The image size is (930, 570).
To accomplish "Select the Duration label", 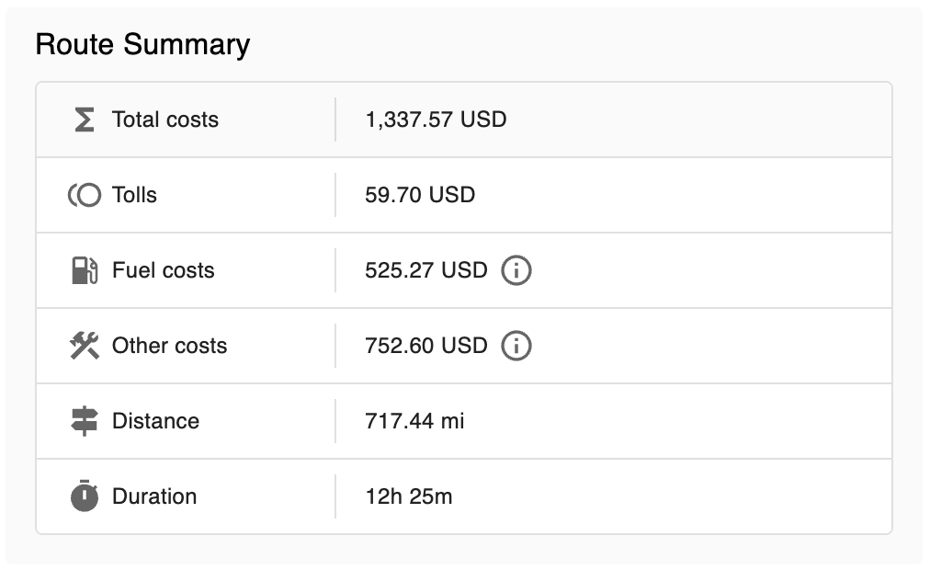I will (154, 496).
